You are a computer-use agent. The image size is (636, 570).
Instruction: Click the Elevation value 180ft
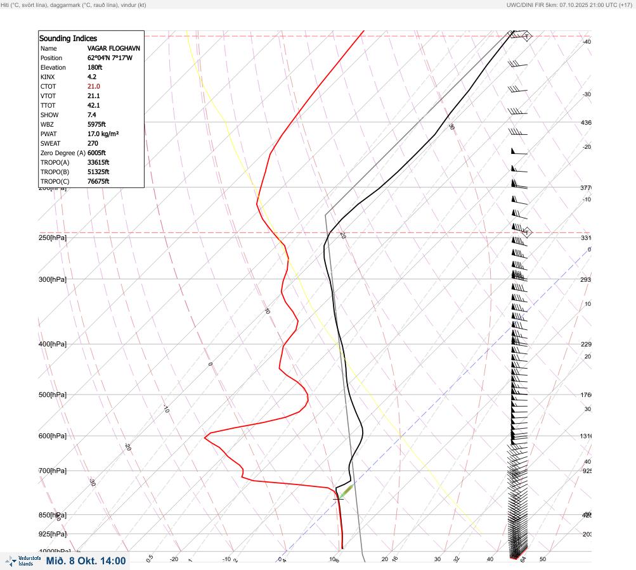pos(95,67)
